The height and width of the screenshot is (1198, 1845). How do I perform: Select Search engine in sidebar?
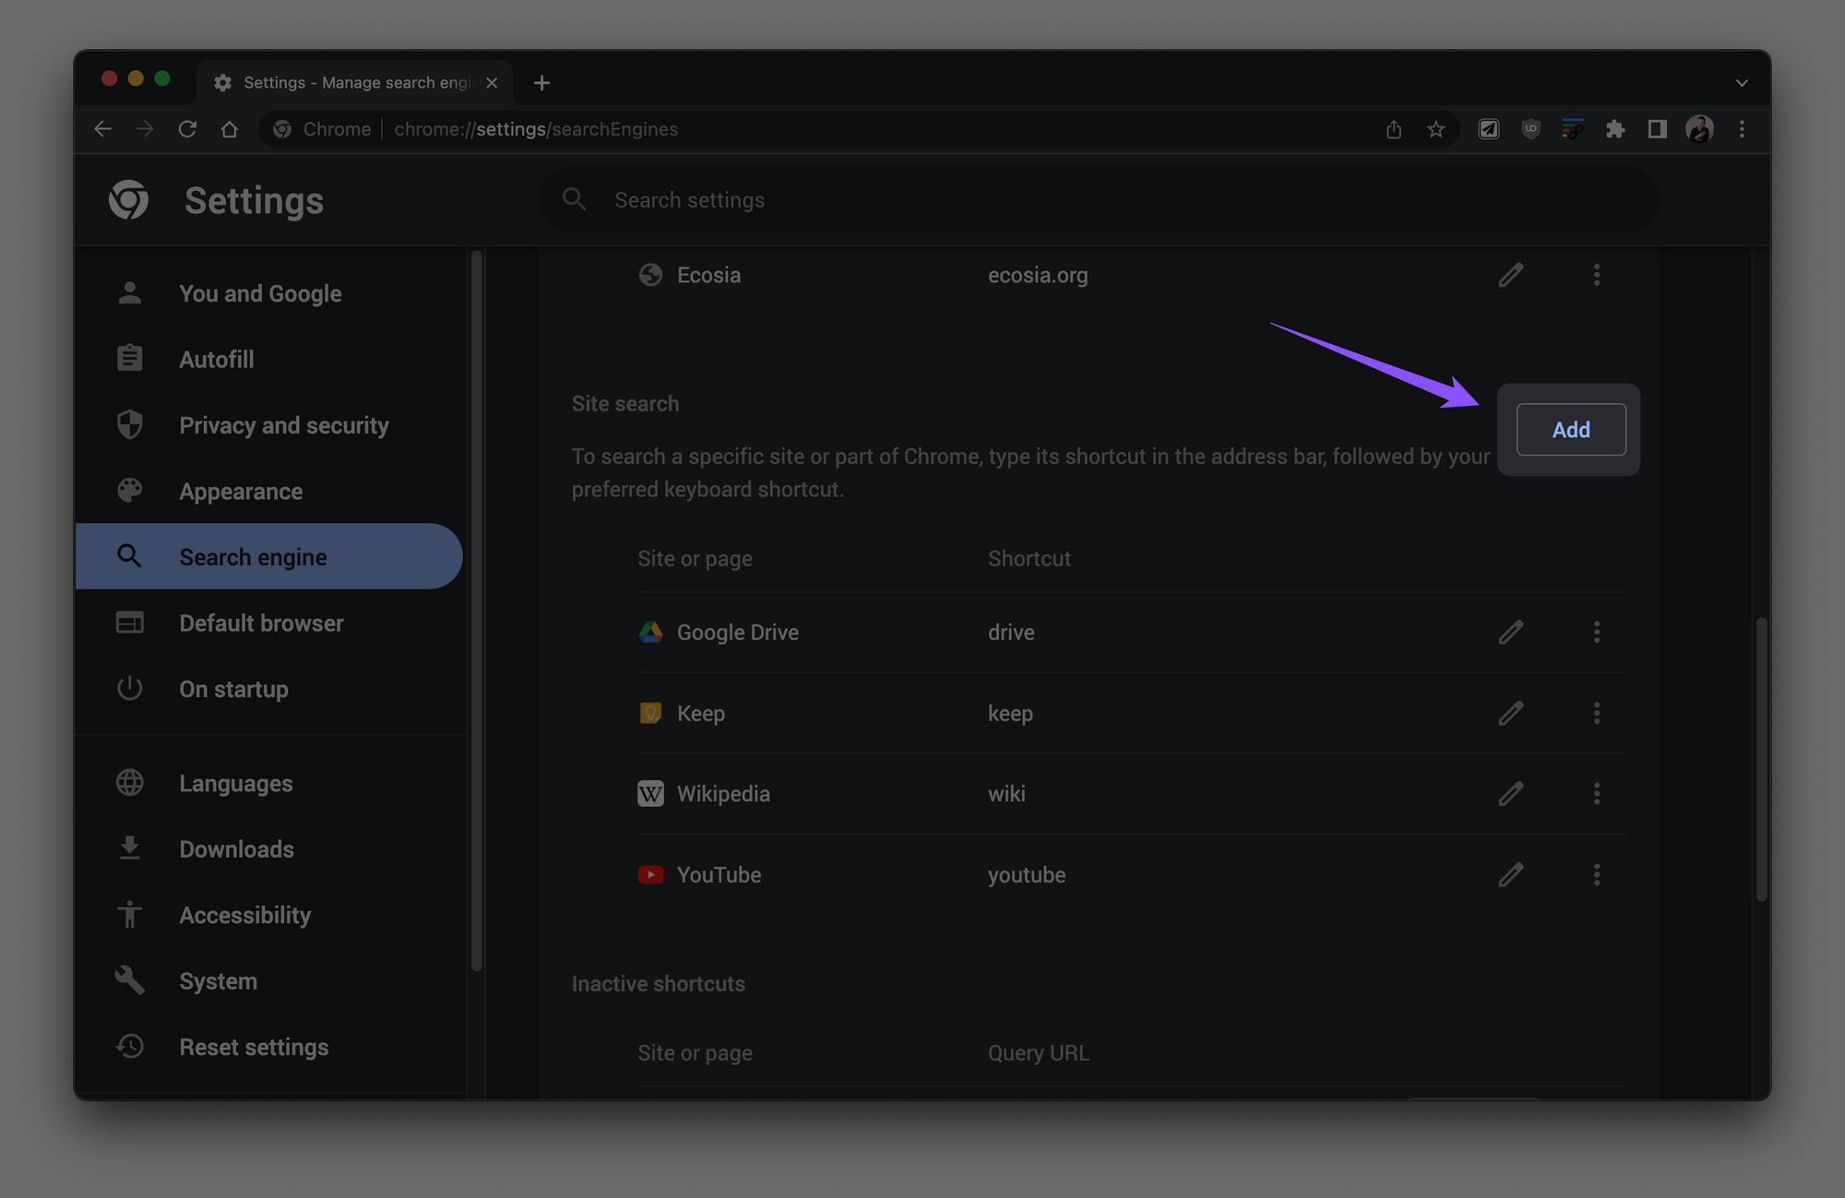(x=269, y=557)
